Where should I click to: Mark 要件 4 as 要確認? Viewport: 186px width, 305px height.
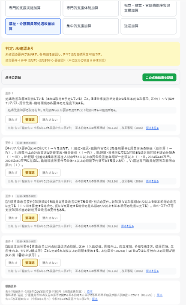(x=30, y=263)
